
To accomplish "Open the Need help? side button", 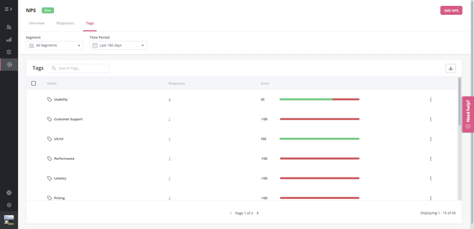I will point(468,114).
